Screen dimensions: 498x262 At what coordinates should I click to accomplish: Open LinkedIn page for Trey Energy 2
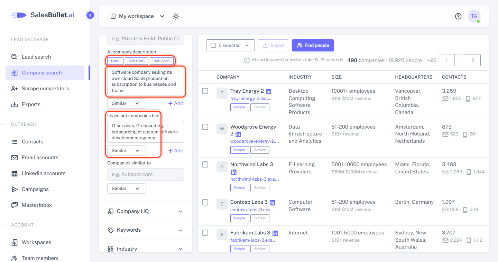pyautogui.click(x=268, y=91)
